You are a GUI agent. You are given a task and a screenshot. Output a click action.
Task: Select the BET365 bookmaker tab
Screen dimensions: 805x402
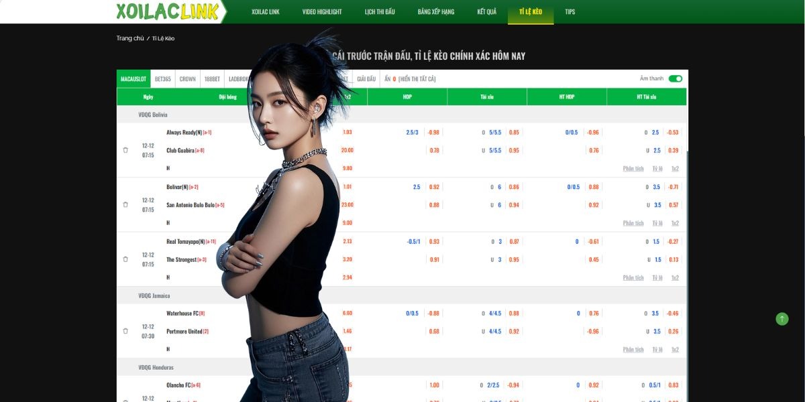pyautogui.click(x=163, y=79)
